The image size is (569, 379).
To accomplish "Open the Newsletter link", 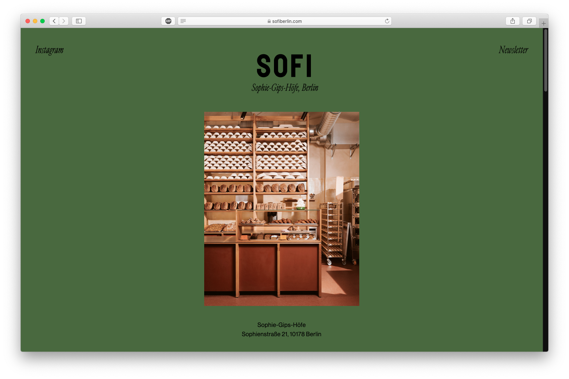I will coord(513,50).
